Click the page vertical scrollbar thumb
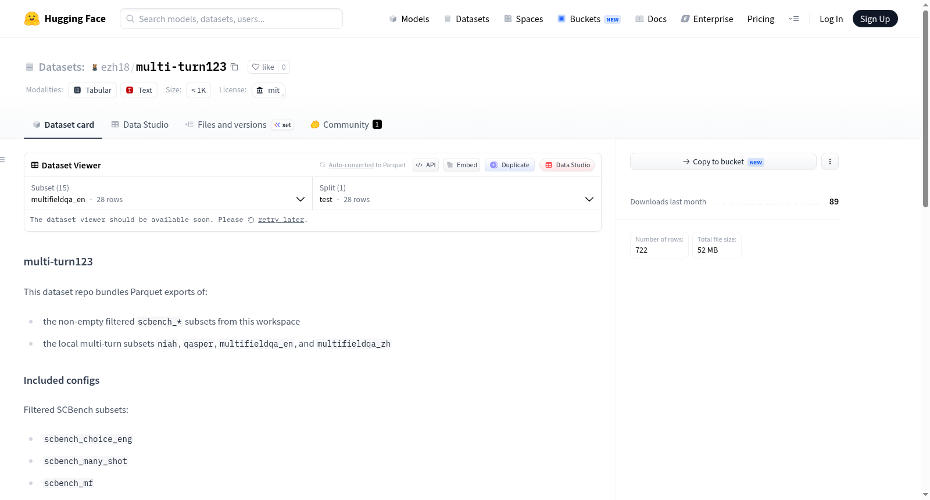This screenshot has height=500, width=930. click(925, 108)
